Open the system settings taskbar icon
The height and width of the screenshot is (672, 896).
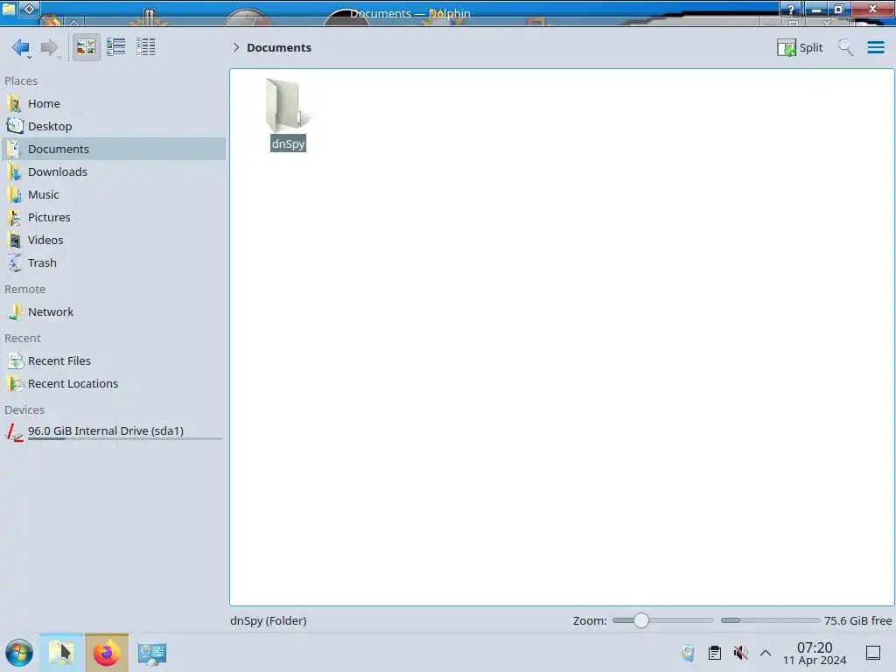152,653
